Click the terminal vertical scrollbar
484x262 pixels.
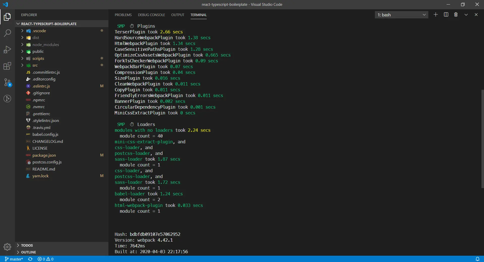482,139
